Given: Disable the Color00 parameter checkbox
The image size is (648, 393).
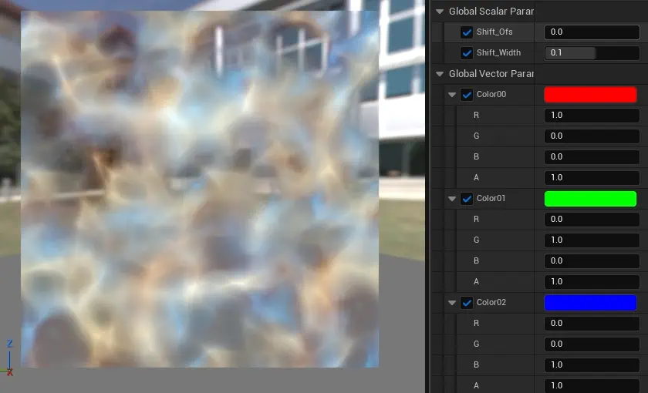Looking at the screenshot, I should (x=467, y=95).
